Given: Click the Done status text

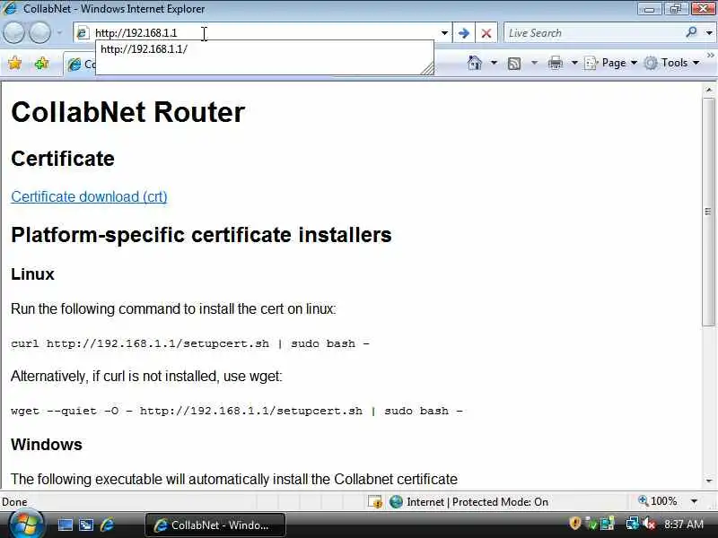Looking at the screenshot, I should (x=14, y=502).
